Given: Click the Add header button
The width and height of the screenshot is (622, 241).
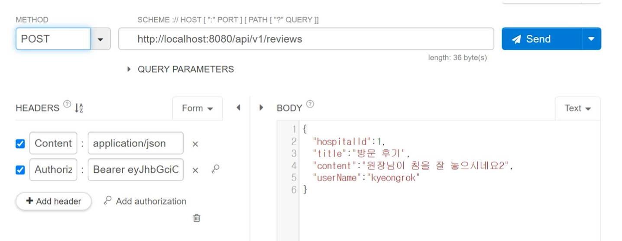Looking at the screenshot, I should pos(54,201).
